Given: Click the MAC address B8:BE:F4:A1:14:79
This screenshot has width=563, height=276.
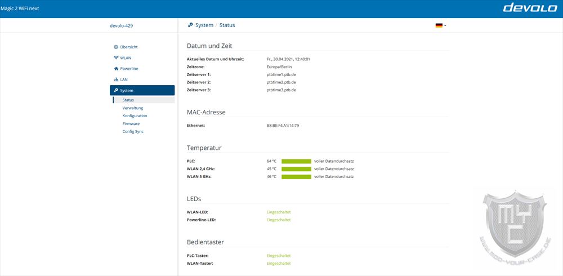Looking at the screenshot, I should pyautogui.click(x=283, y=126).
